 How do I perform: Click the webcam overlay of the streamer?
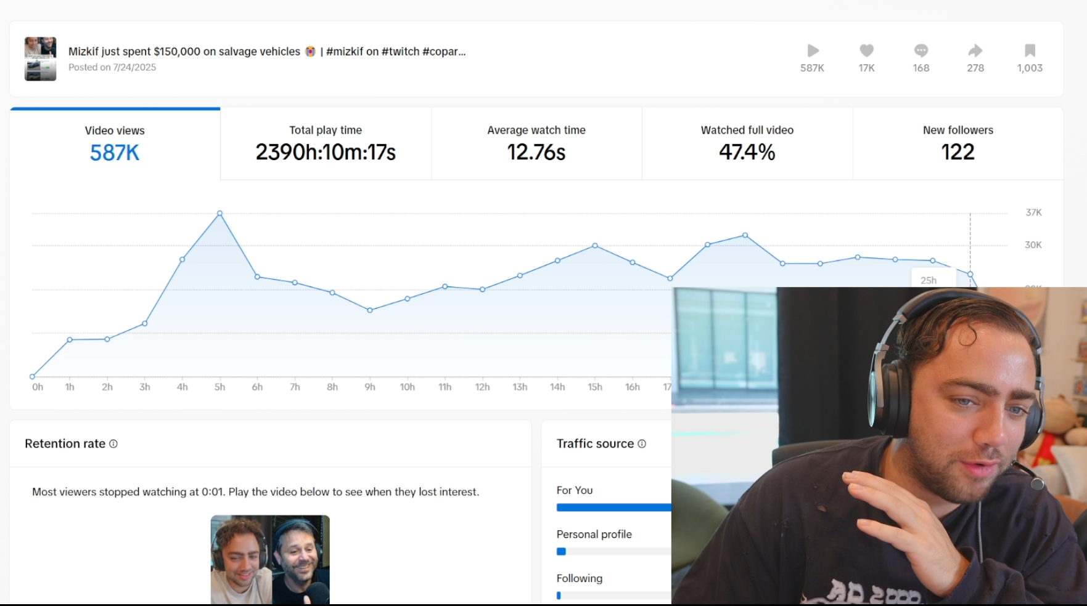point(879,445)
